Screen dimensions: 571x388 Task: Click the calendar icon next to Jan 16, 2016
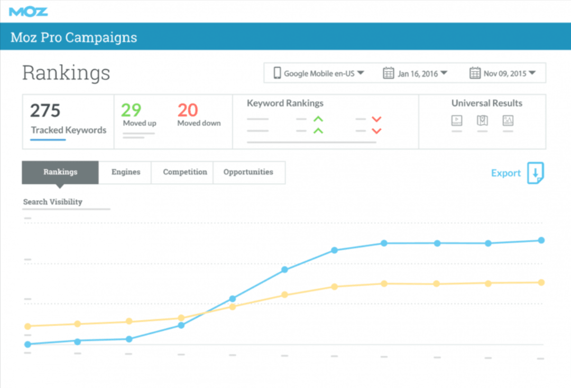[390, 73]
